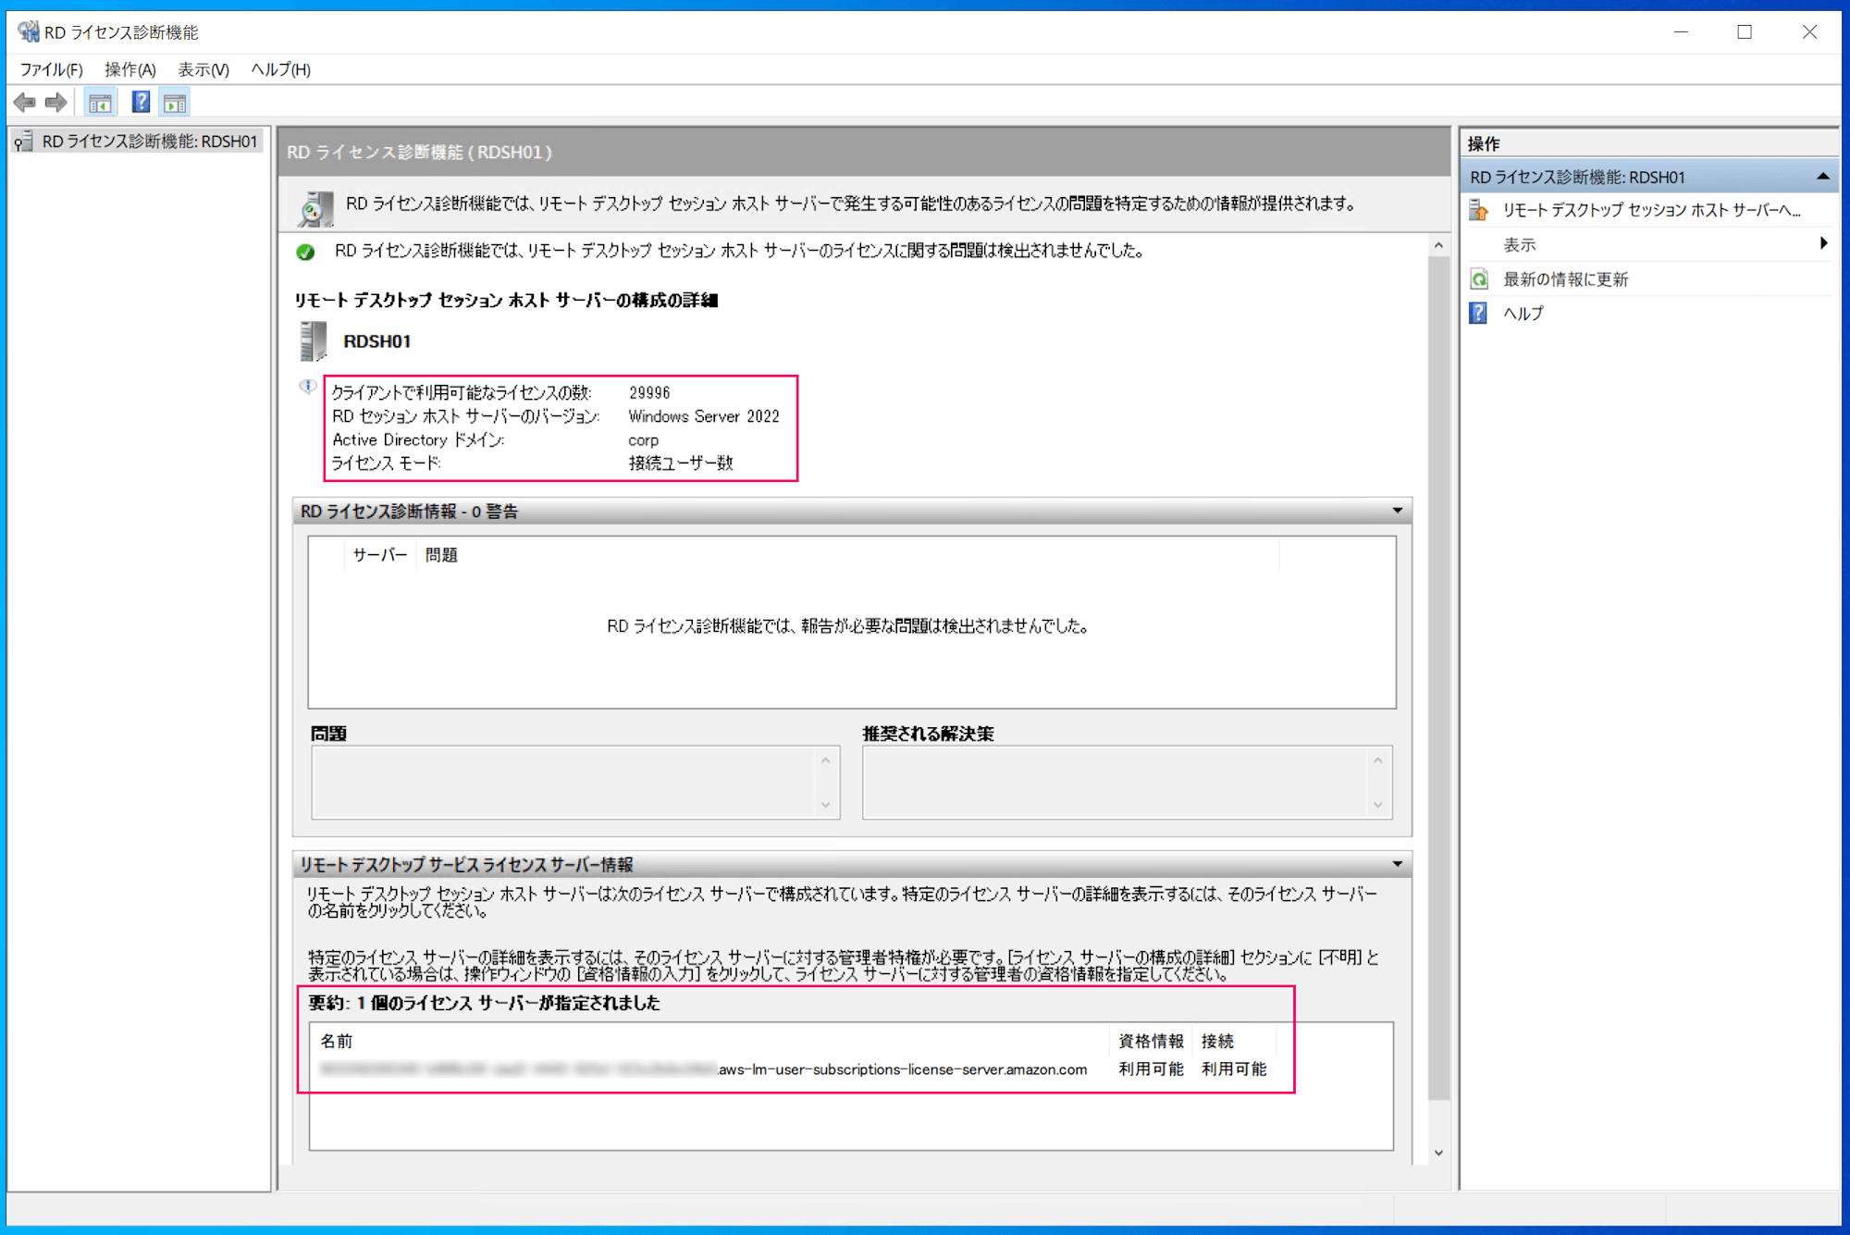Screen dimensions: 1850x1235
Task: Click the RDSH01 server name label
Action: pos(377,341)
